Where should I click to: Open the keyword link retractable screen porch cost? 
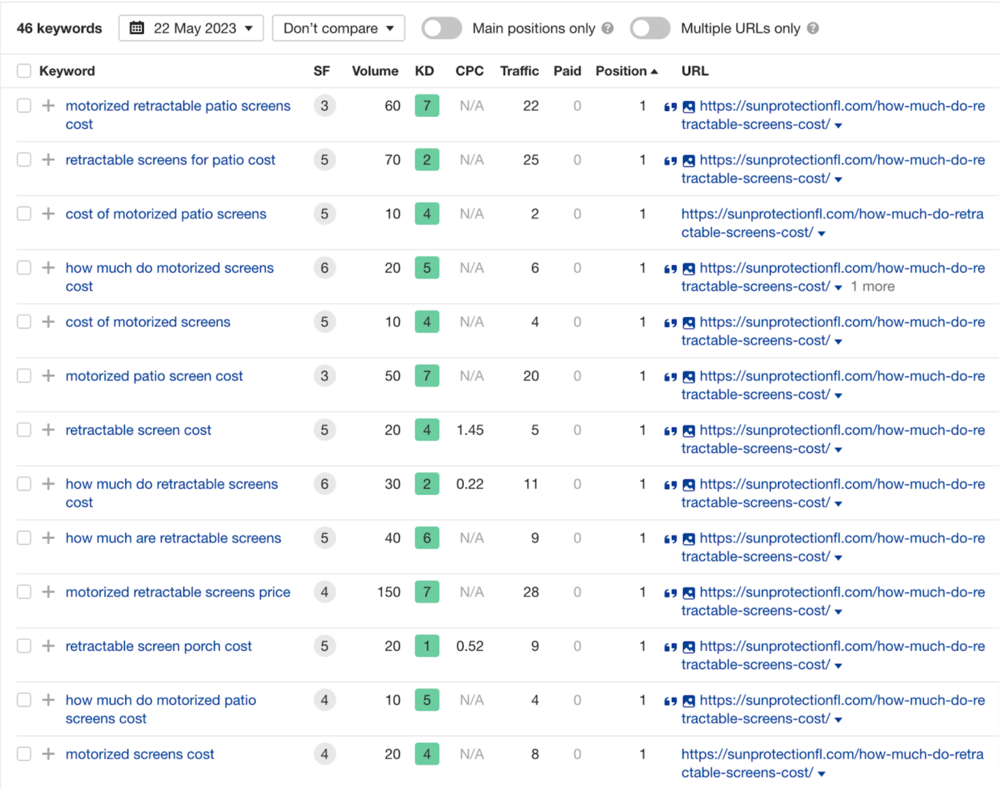click(158, 646)
